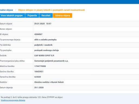The width and height of the screenshot is (139, 104).
Task: Select the Opravilna številka value '4/2020'
Action: (x=37, y=77)
